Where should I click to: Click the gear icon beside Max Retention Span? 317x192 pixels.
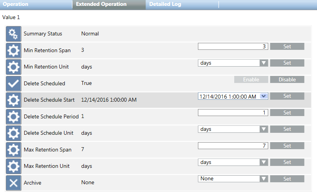click(14, 150)
